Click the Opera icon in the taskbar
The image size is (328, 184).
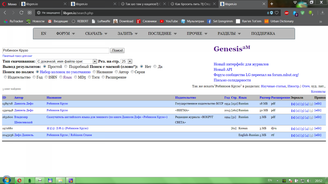click(20, 180)
